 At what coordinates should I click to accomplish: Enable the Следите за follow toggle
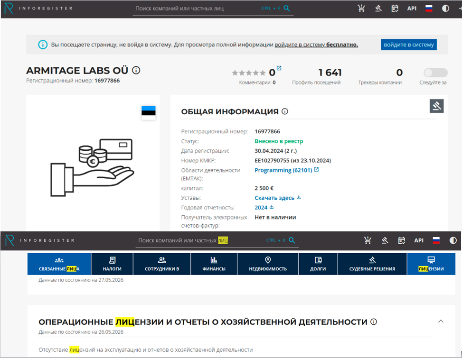click(435, 73)
